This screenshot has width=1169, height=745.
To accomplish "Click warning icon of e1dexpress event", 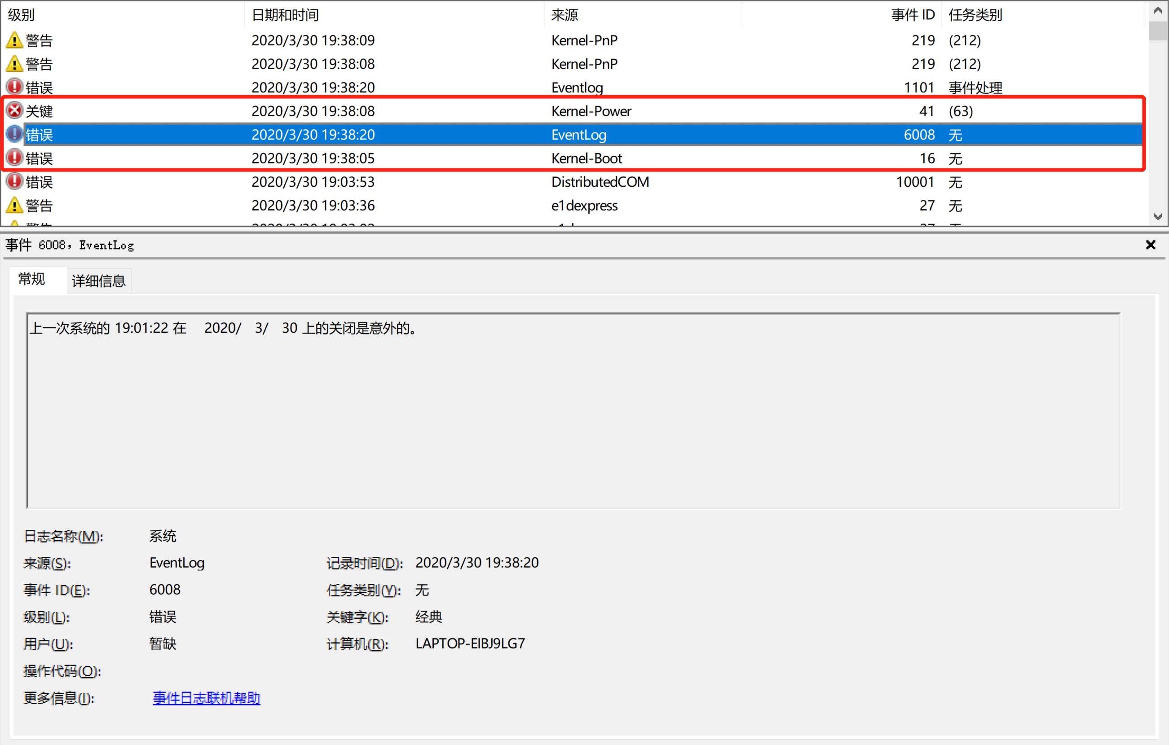I will point(14,205).
